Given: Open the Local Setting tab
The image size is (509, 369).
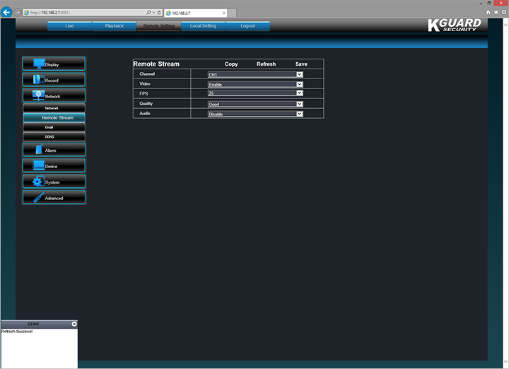Looking at the screenshot, I should pyautogui.click(x=203, y=26).
